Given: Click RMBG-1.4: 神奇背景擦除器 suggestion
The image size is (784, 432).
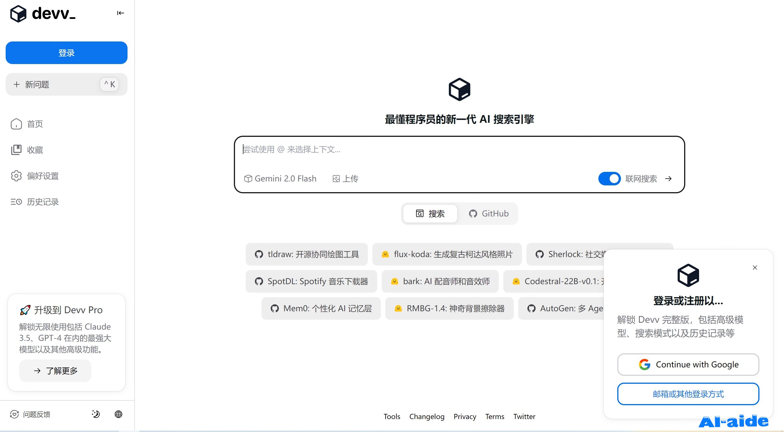Looking at the screenshot, I should coord(449,308).
